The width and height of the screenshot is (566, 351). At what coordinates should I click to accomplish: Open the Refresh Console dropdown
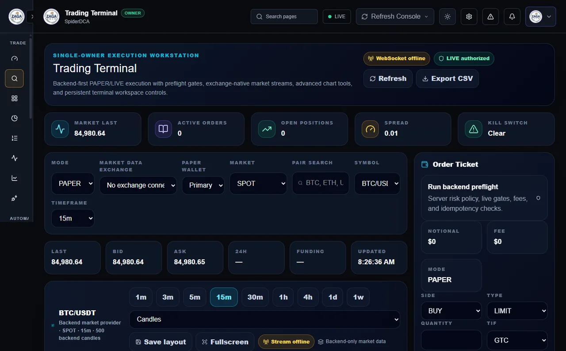[395, 16]
